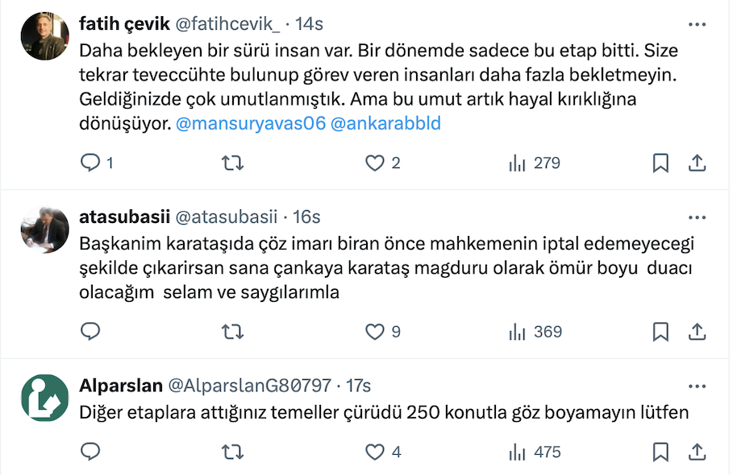Screen dimensions: 737x475
Task: Retweet atasubasii's post
Action: click(x=232, y=332)
